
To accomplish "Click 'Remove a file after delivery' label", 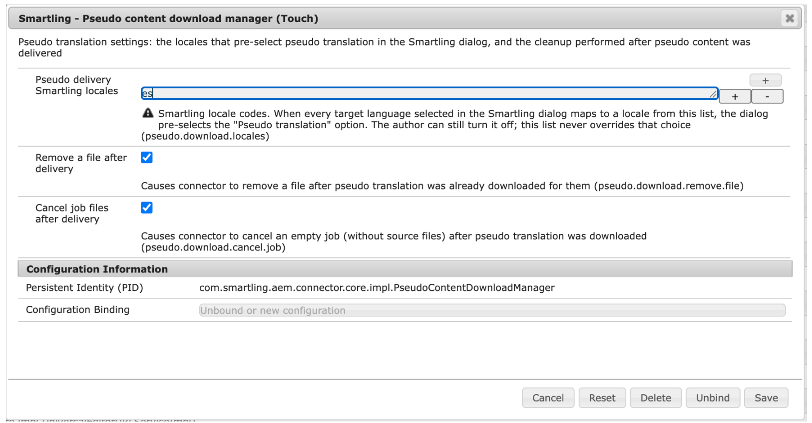I will tap(81, 163).
